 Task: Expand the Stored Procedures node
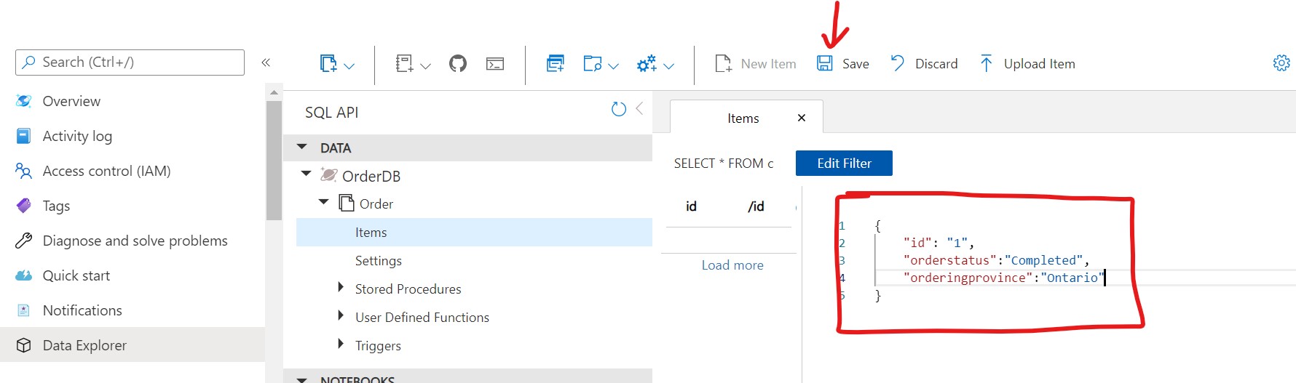click(340, 288)
